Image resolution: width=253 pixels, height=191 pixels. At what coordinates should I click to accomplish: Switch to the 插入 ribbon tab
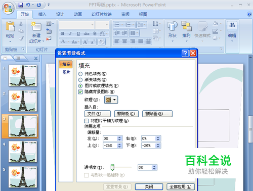(42, 14)
